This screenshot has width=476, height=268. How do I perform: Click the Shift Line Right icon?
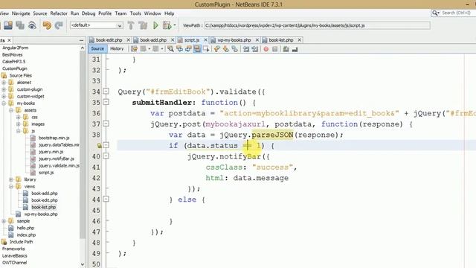click(x=254, y=49)
